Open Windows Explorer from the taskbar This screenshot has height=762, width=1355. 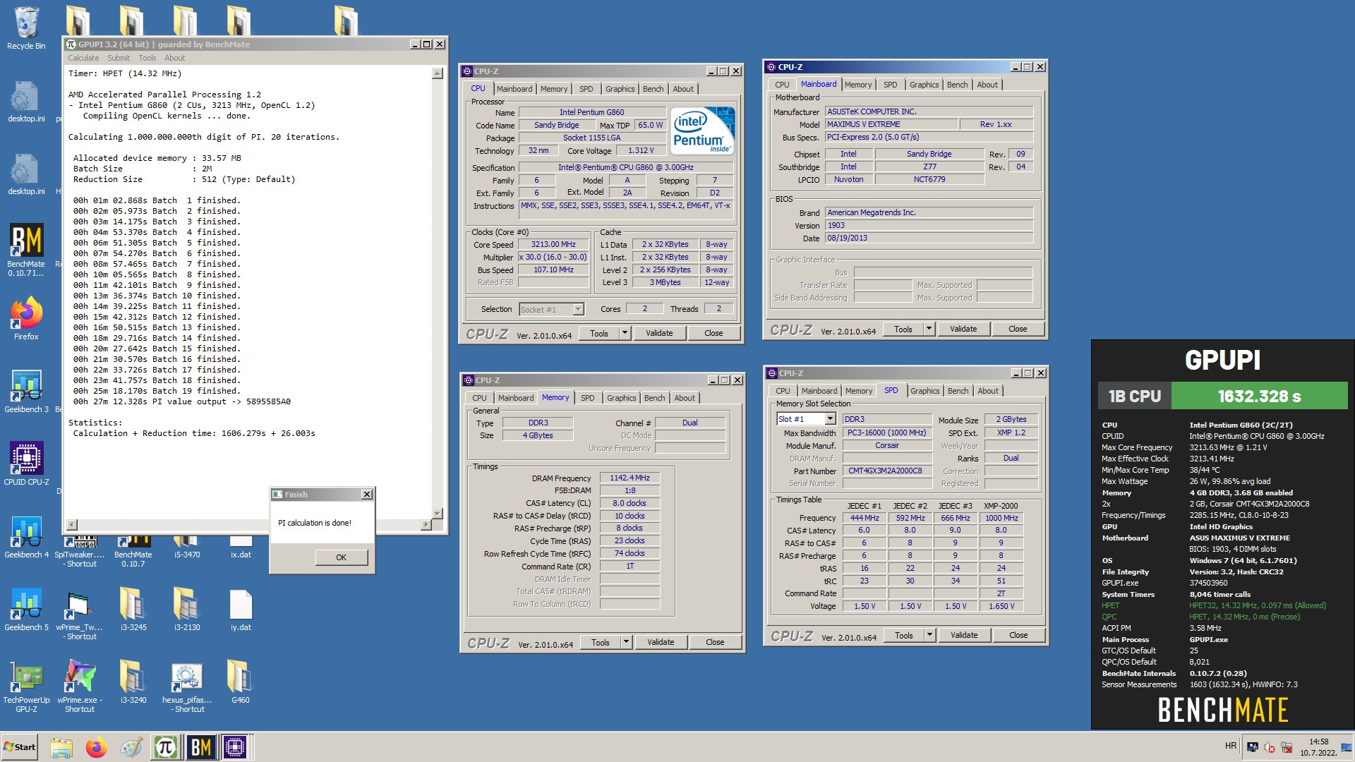(x=61, y=747)
